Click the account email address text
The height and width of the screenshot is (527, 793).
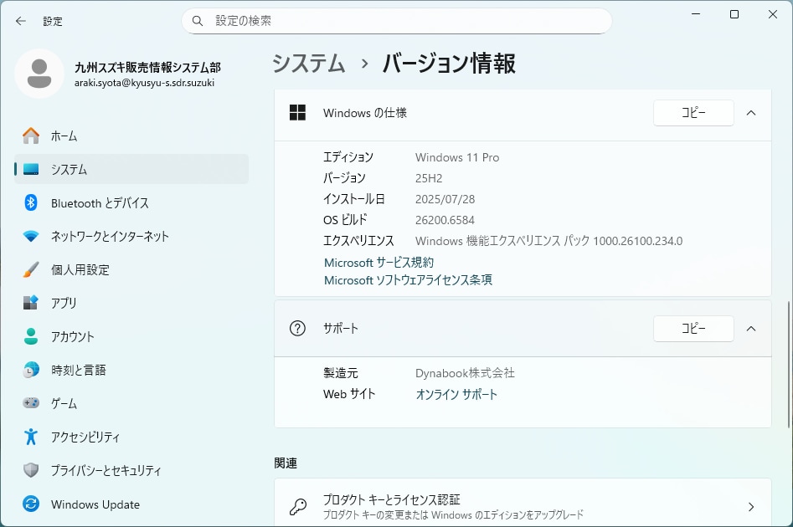tap(144, 83)
